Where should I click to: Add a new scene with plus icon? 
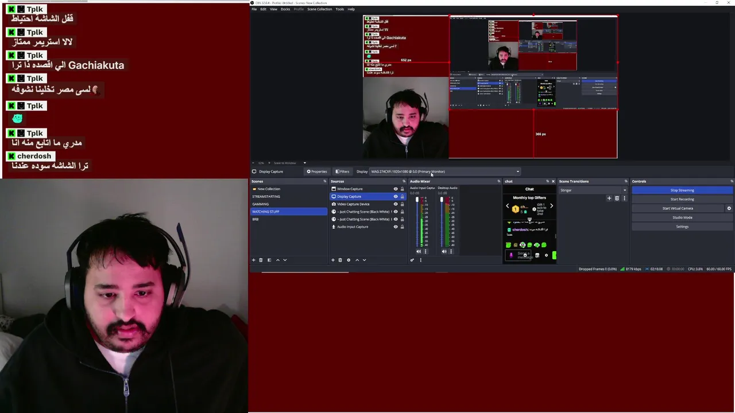(253, 260)
